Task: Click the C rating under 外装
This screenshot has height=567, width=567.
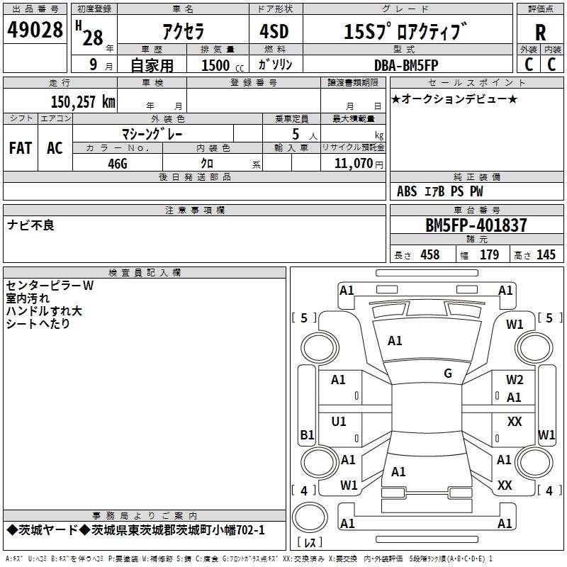Action: click(x=529, y=64)
